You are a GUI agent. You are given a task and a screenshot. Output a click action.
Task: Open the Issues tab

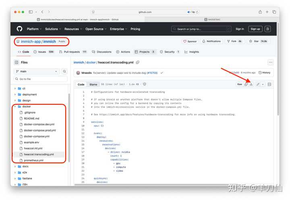coord(43,52)
